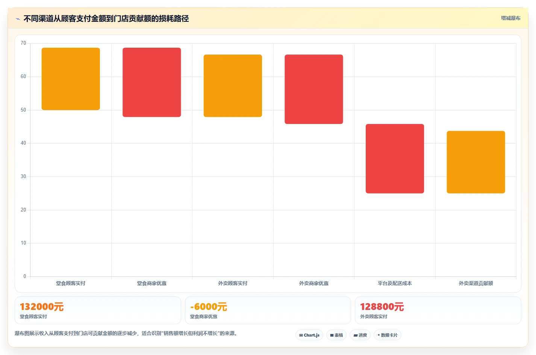Select the 堂食商家优惠 red bar

tap(152, 82)
